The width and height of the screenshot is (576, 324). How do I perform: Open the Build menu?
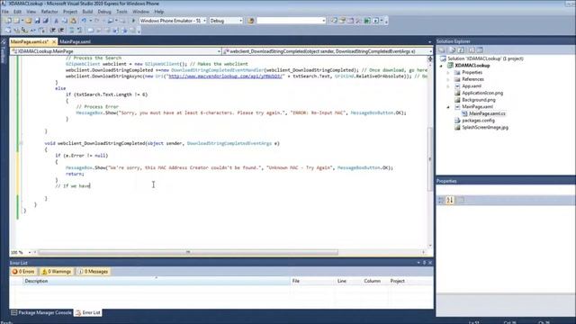point(87,12)
